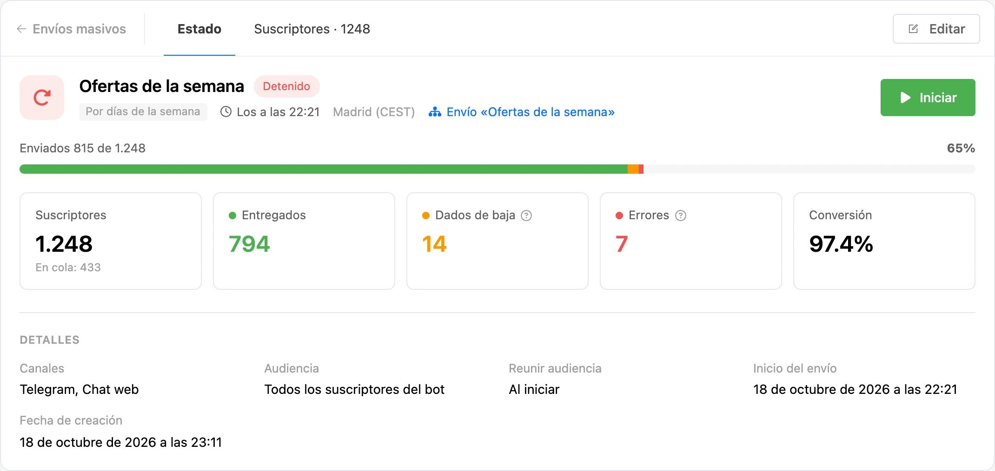
Task: Click the blue flow diagram icon
Action: coord(435,112)
